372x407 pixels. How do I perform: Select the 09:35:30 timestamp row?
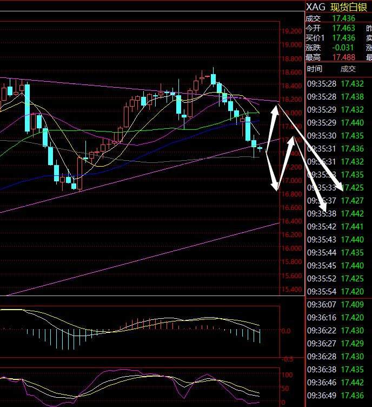pos(335,136)
